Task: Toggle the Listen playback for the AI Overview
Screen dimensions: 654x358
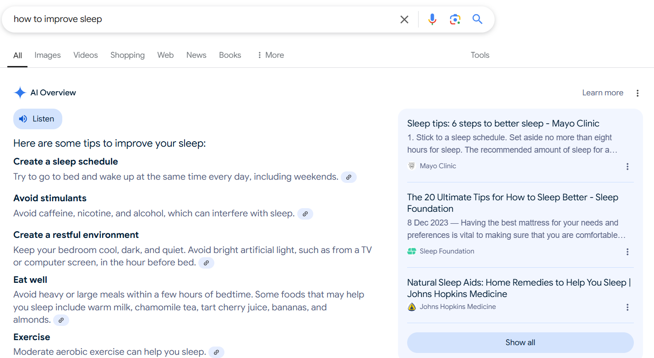Action: pos(38,119)
